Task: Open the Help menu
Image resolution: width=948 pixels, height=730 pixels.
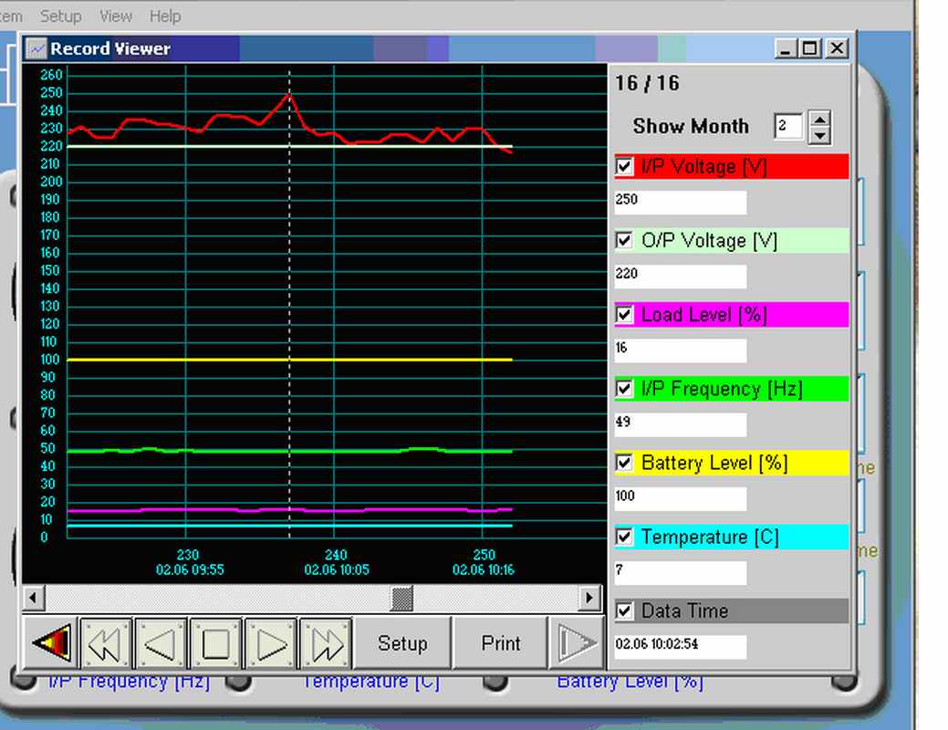Action: tap(165, 16)
